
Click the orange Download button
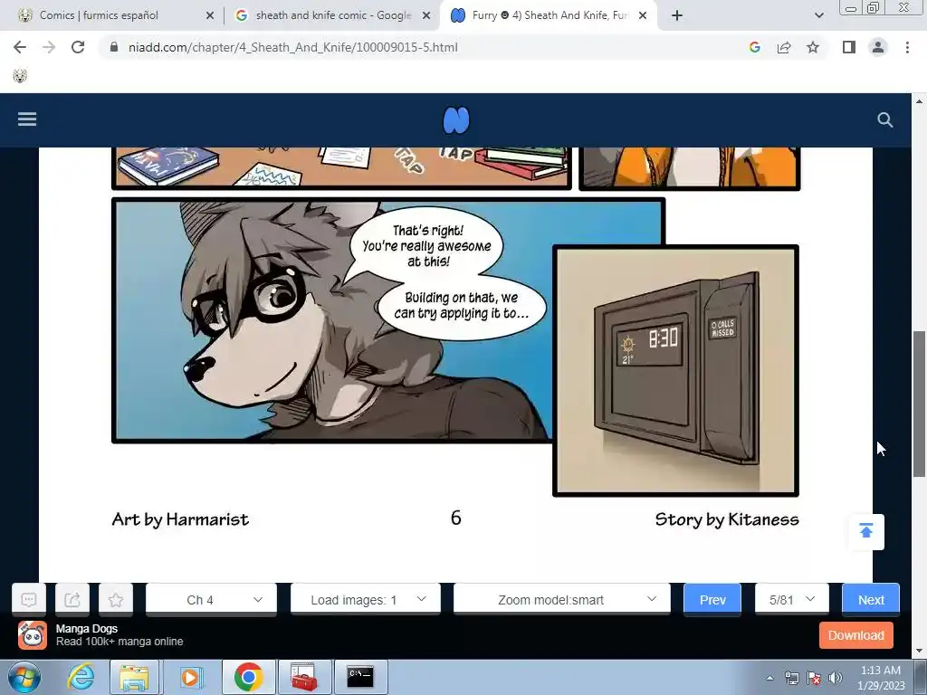855,635
